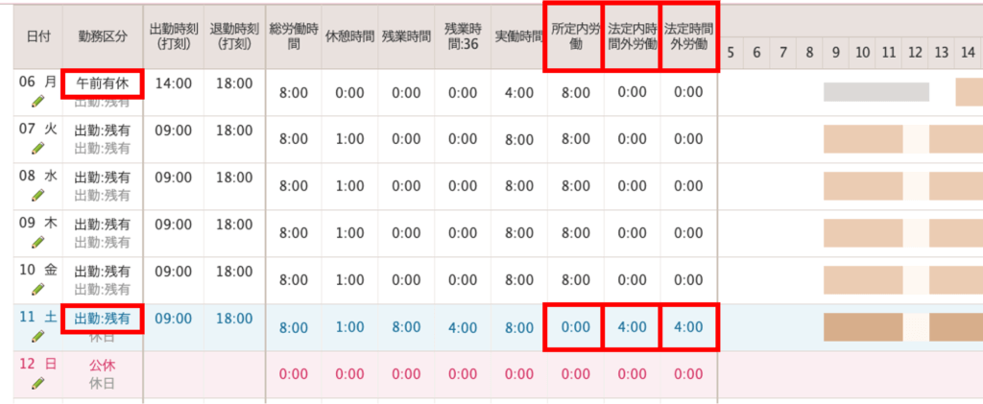Click the edit pencil for 11 土
This screenshot has width=983, height=404.
tap(37, 336)
